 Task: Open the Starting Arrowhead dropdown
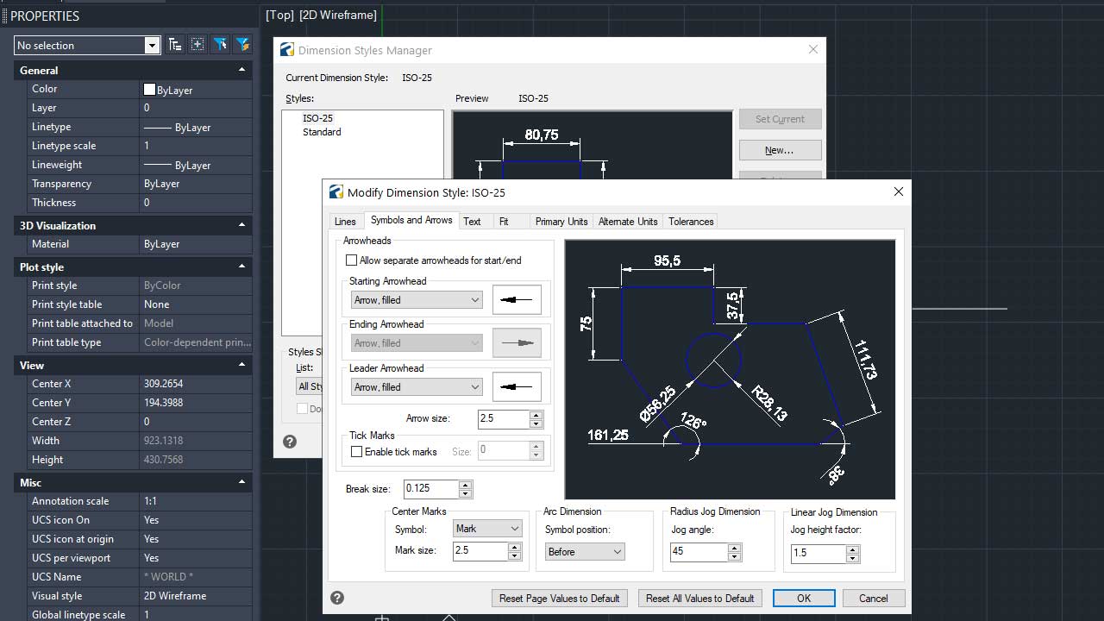(x=417, y=300)
